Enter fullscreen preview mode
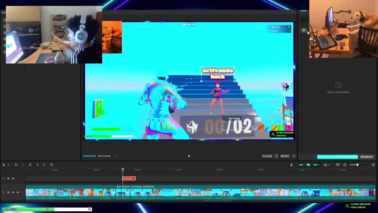This screenshot has height=213, width=378. click(x=294, y=156)
